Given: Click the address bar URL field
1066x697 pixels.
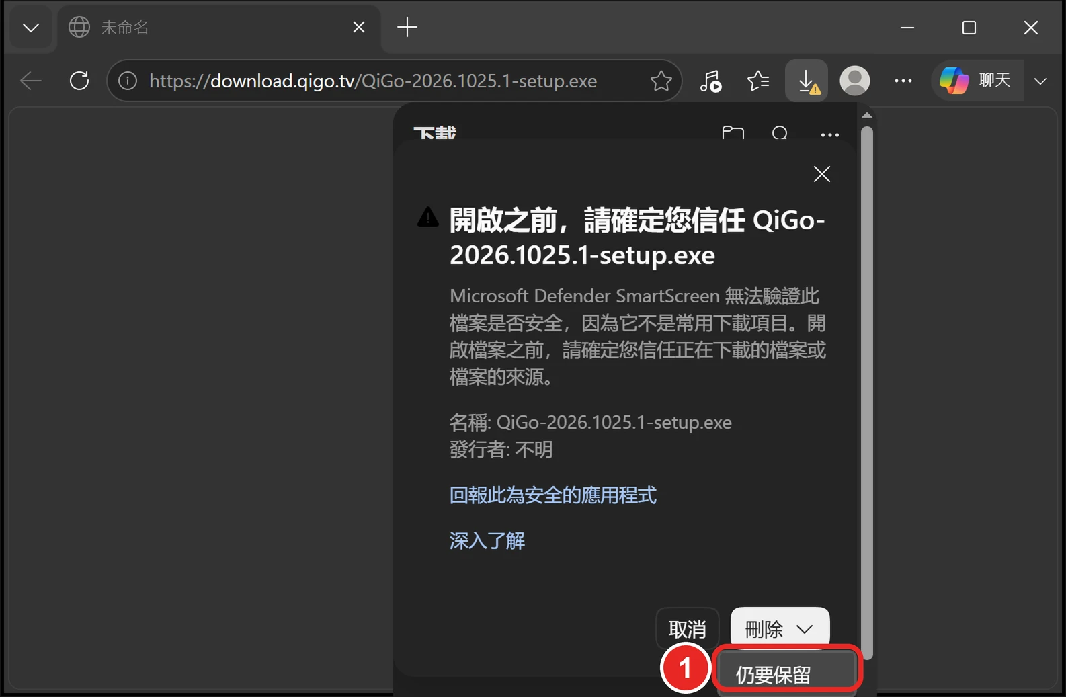Looking at the screenshot, I should pyautogui.click(x=395, y=81).
